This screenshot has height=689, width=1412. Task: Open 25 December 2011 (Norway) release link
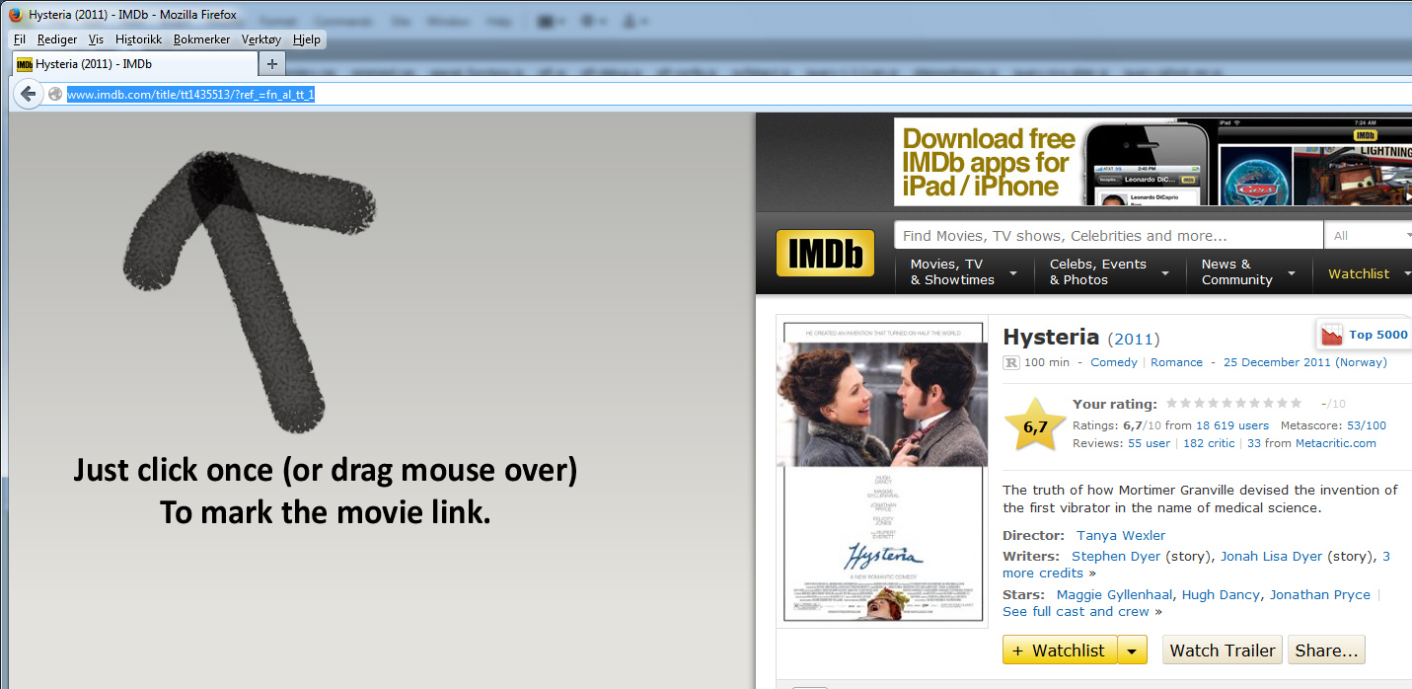(1305, 362)
